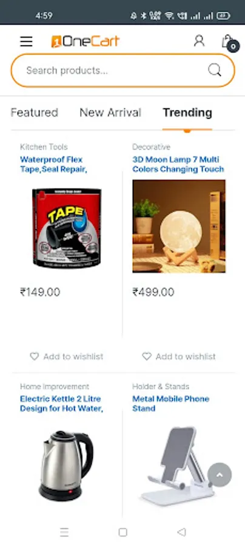
Task: Tap the Flex Tape product image
Action: 67,229
